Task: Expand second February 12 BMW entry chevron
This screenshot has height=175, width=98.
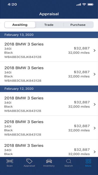Action: click(x=94, y=128)
